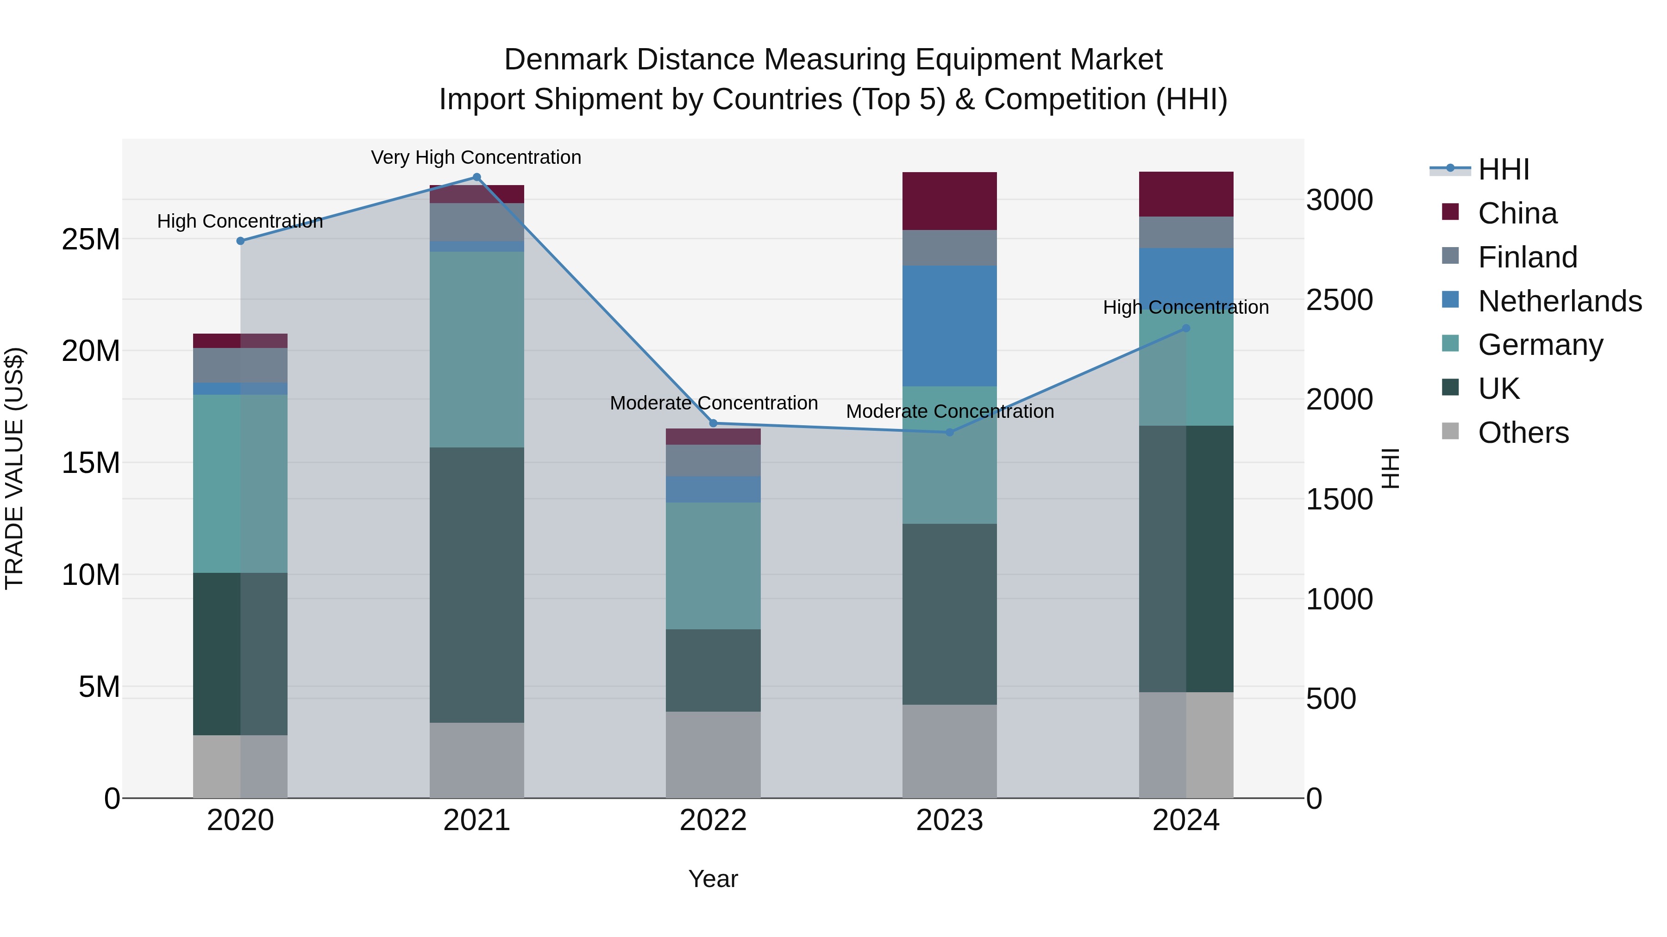Toggle the Finland legend entry
Viewport: 1667px width, 937px height.
pos(1510,257)
